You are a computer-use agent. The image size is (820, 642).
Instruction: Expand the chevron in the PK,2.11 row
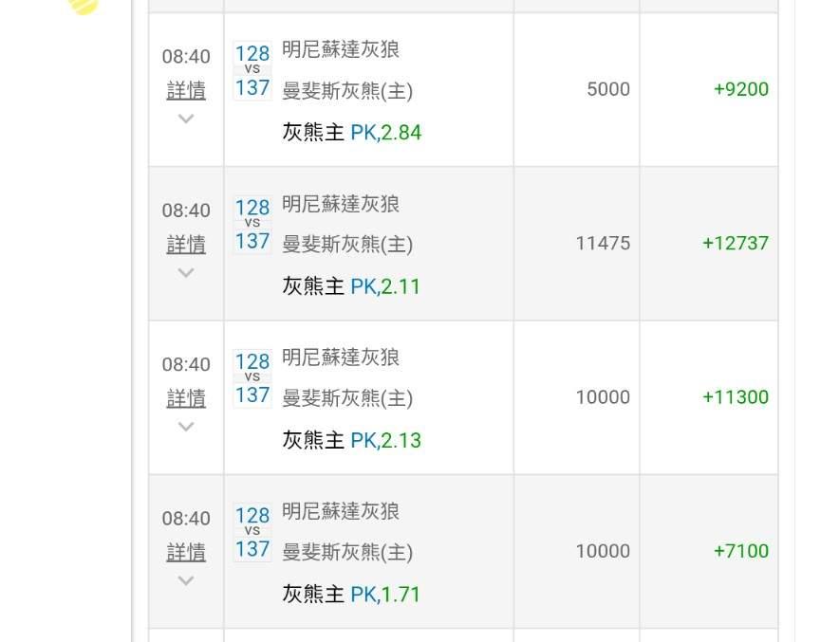[x=186, y=273]
